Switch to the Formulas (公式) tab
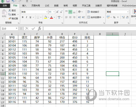The image size is (136, 107). [47, 6]
